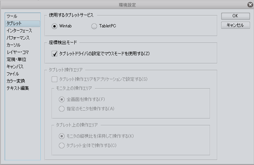Screen dimensions: 254x165
Task: Click the OK button
Action: (235, 16)
